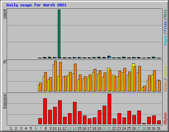Viewport: 169px width, 132px height.
Task: Click the red KBytes bar for day 8
Action: click(x=45, y=111)
